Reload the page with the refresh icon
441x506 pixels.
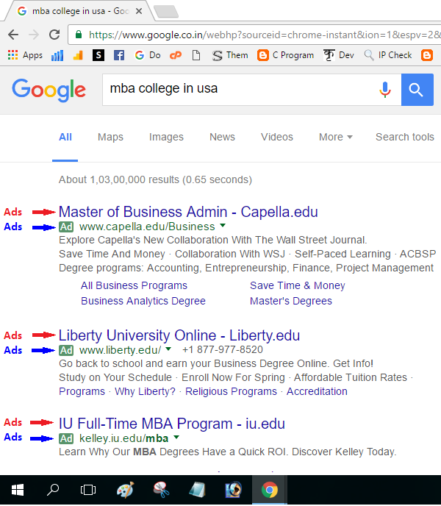[54, 35]
